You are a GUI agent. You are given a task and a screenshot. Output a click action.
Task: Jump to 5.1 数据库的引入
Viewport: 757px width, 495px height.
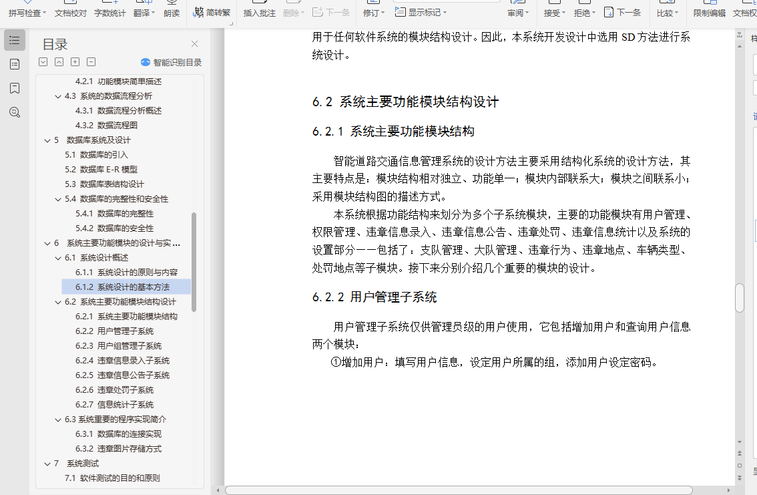point(96,154)
